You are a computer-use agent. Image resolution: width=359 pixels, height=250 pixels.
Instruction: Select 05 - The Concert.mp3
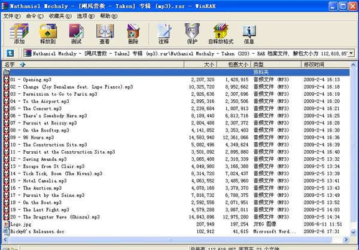[x=36, y=108]
